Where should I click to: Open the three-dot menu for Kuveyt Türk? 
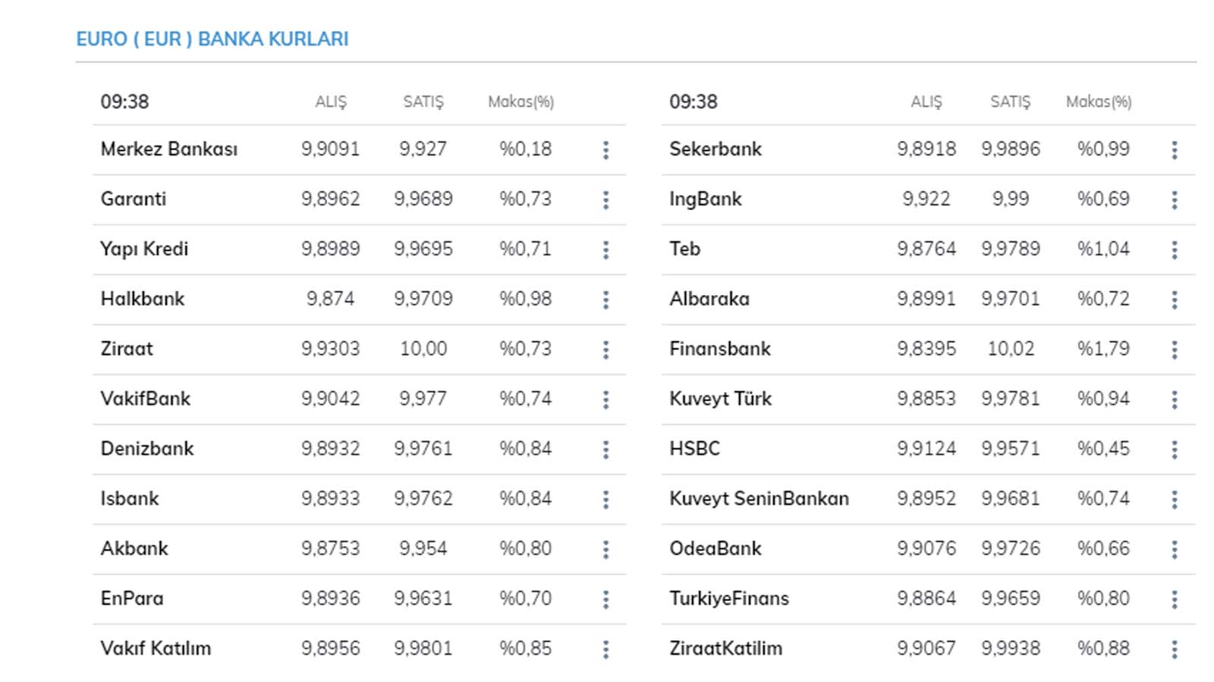pyautogui.click(x=1175, y=399)
